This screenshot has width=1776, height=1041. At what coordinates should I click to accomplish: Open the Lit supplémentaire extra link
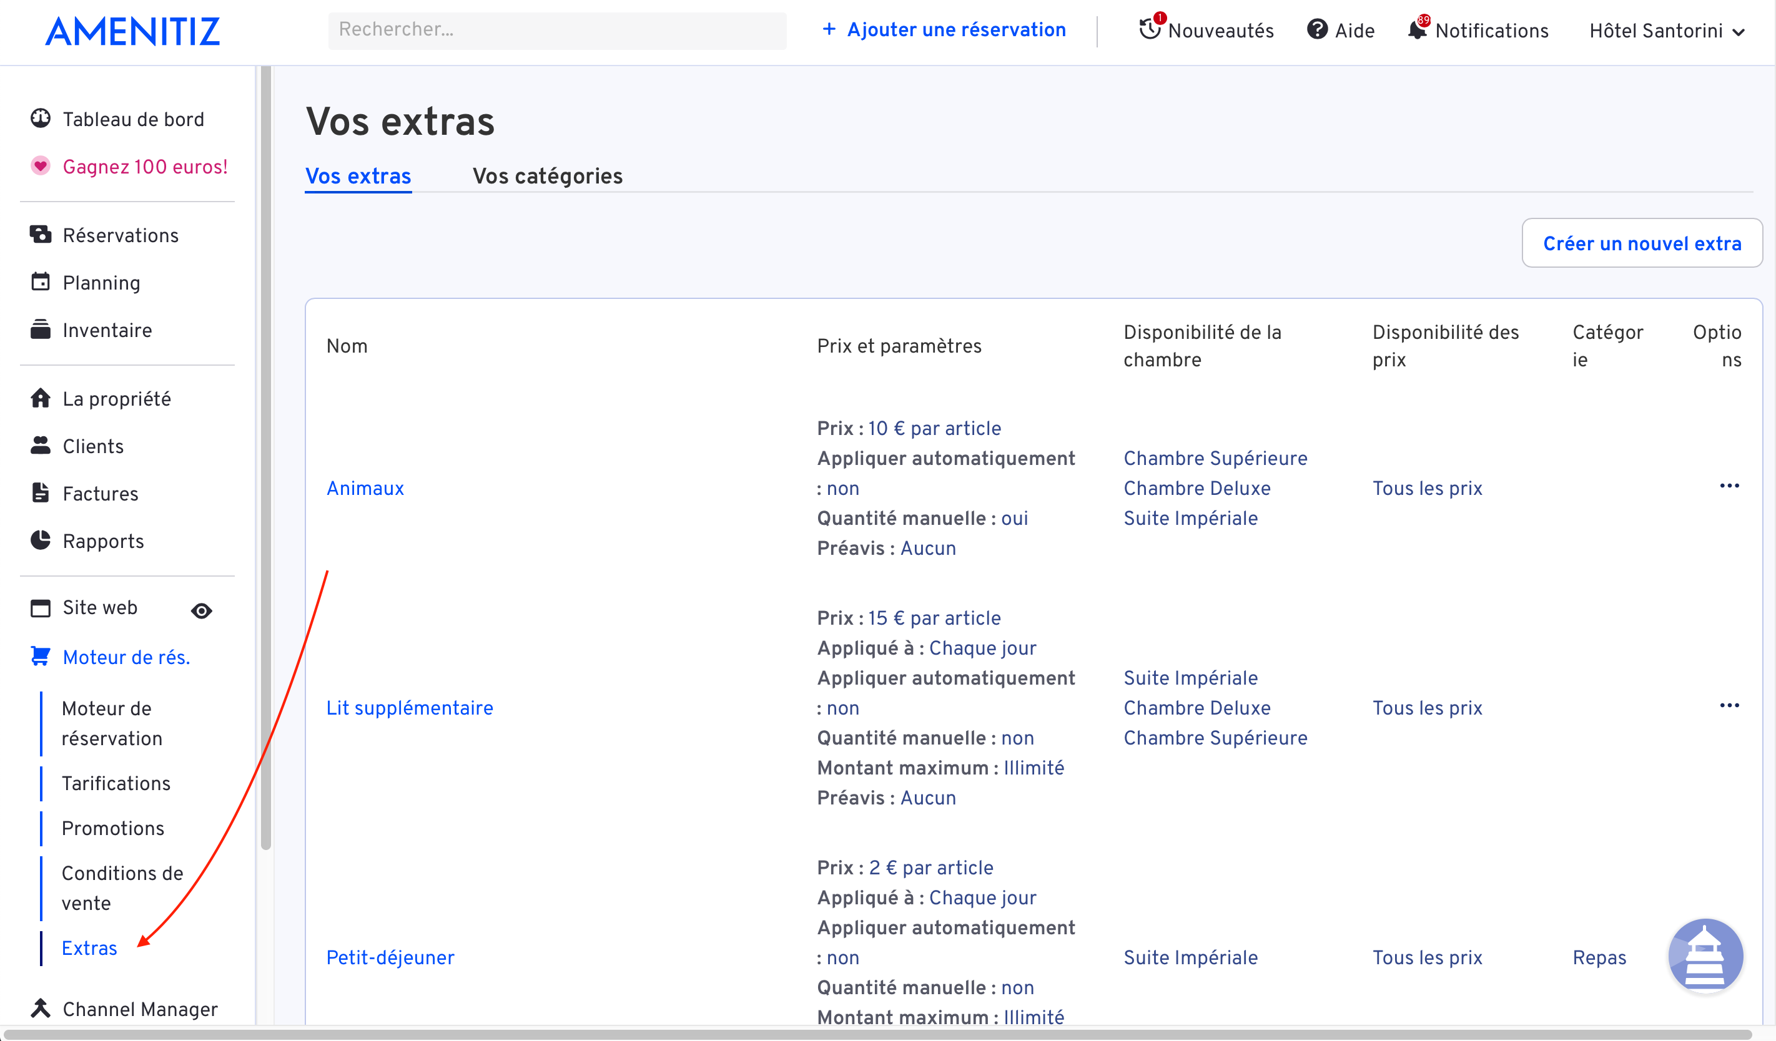coord(410,708)
